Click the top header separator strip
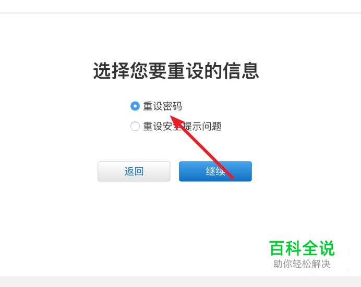 tap(180, 13)
